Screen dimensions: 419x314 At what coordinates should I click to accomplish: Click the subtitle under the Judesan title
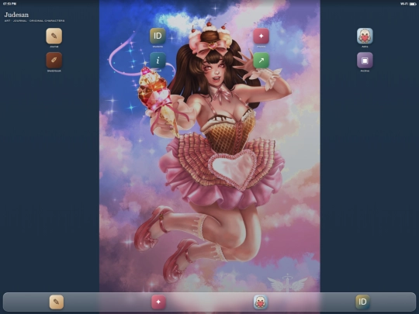(34, 21)
